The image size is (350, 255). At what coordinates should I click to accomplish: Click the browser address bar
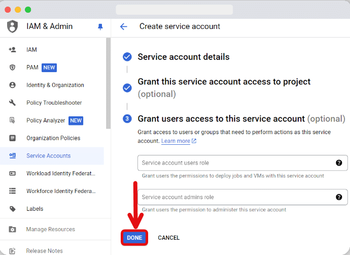click(174, 10)
